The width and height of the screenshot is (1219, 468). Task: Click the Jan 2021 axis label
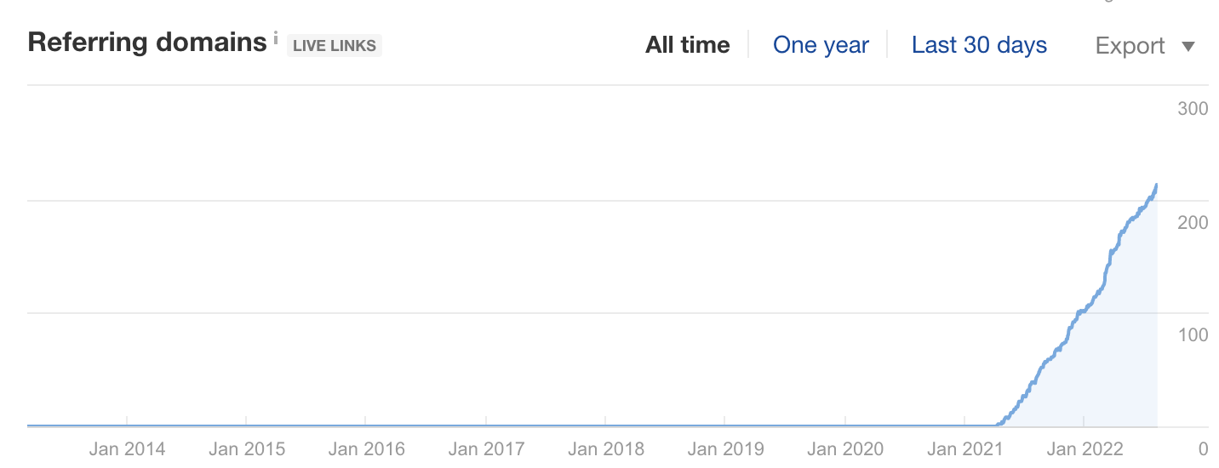(x=965, y=448)
